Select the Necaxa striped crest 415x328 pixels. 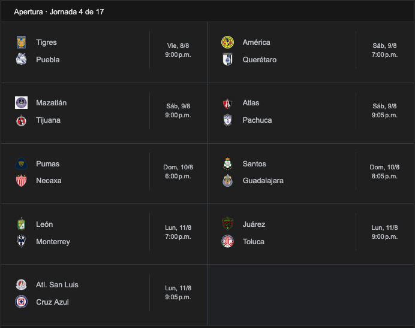21,181
